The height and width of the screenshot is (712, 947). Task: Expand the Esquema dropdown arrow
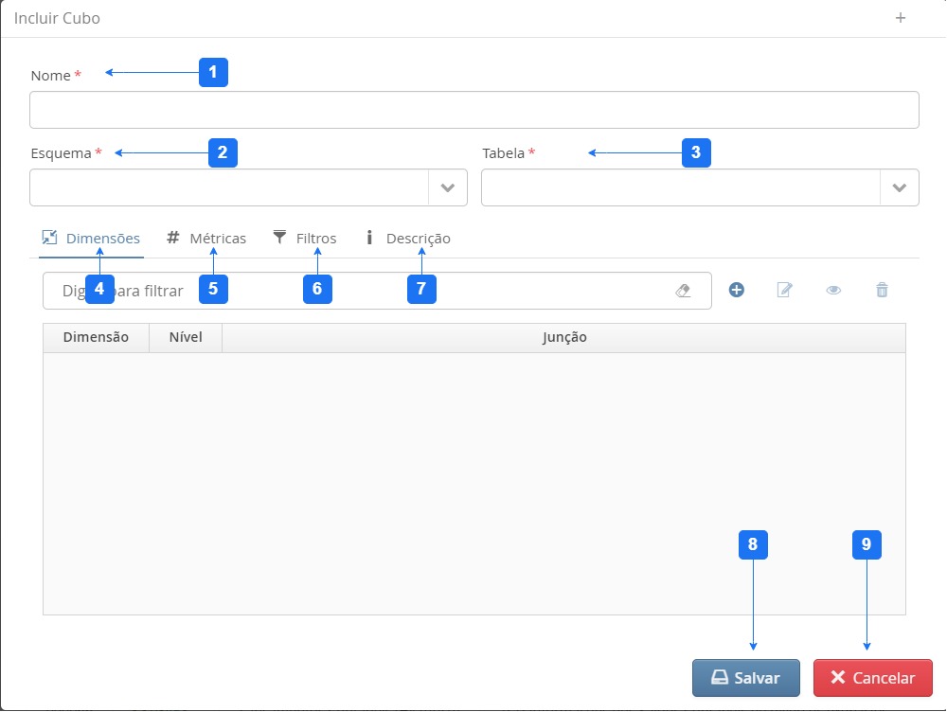pyautogui.click(x=448, y=187)
